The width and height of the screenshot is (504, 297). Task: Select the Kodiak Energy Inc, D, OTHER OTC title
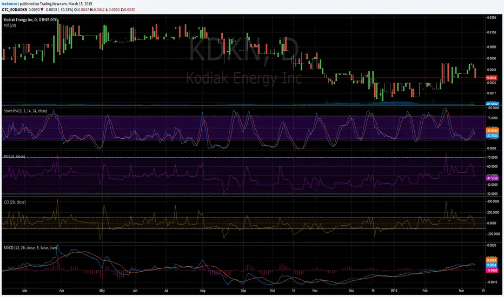tap(30, 20)
